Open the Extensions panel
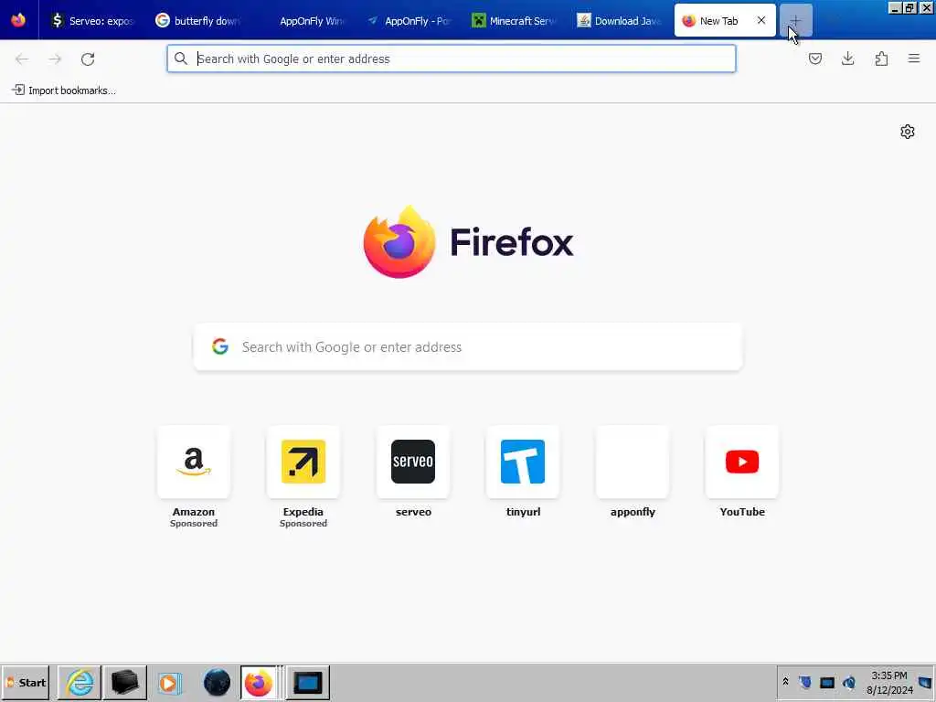The image size is (936, 702). coord(881,58)
